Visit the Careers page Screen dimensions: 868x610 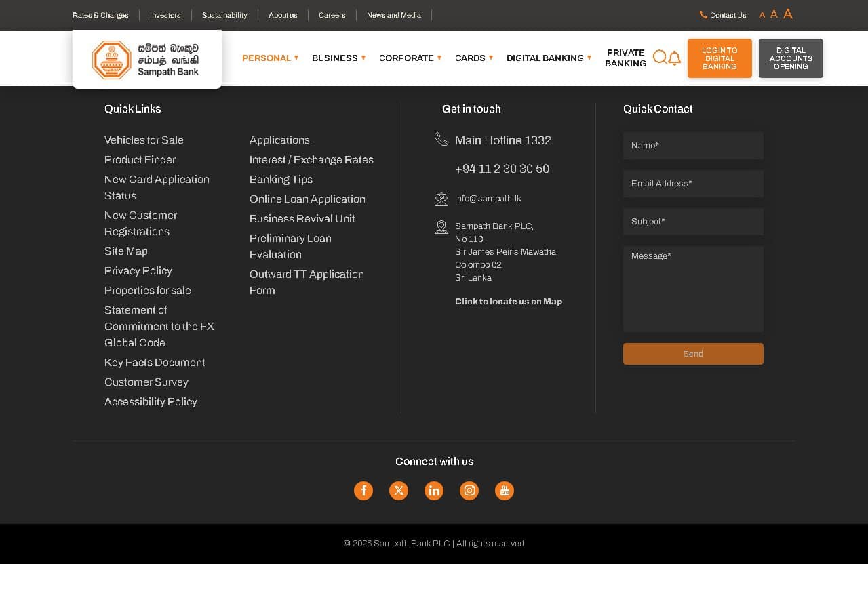[332, 15]
